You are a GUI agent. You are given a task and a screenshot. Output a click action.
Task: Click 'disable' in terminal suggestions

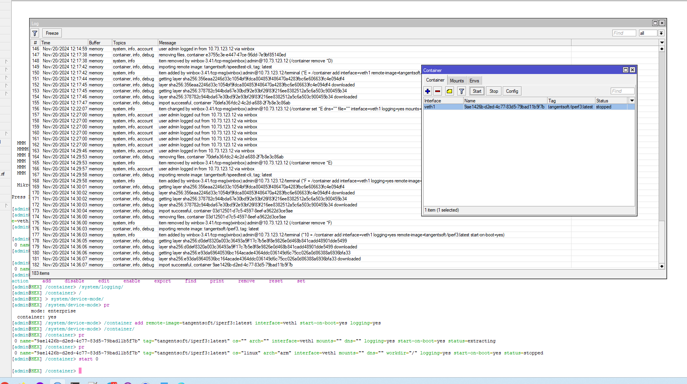[74, 281]
